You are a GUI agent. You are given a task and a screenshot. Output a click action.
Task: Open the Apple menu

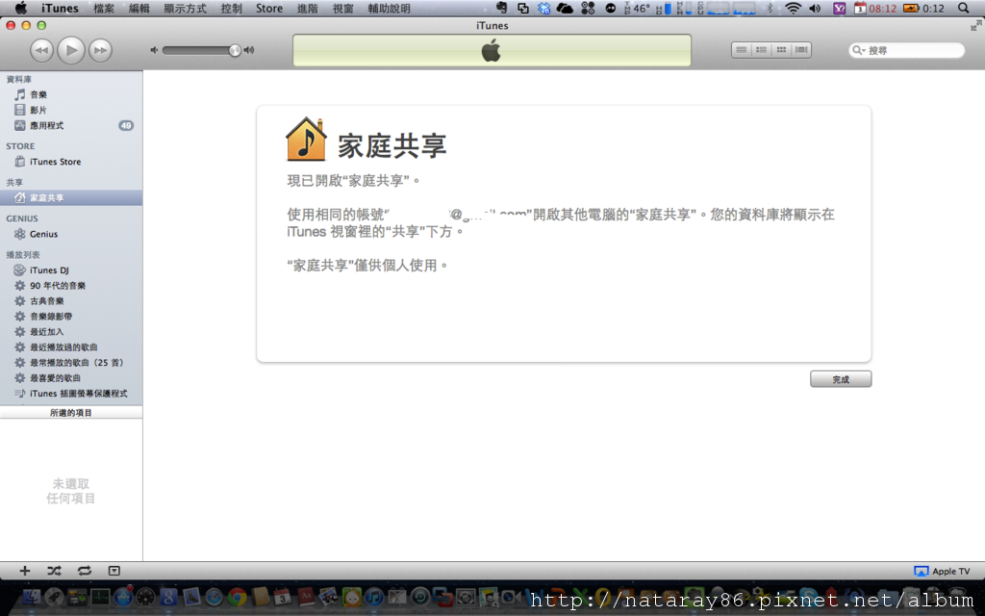point(21,8)
